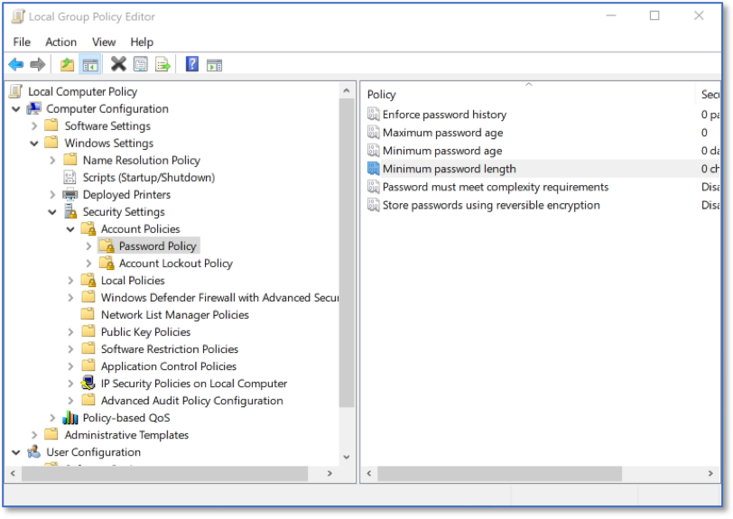Open Properties from the toolbar icon
This screenshot has width=733, height=519.
140,64
